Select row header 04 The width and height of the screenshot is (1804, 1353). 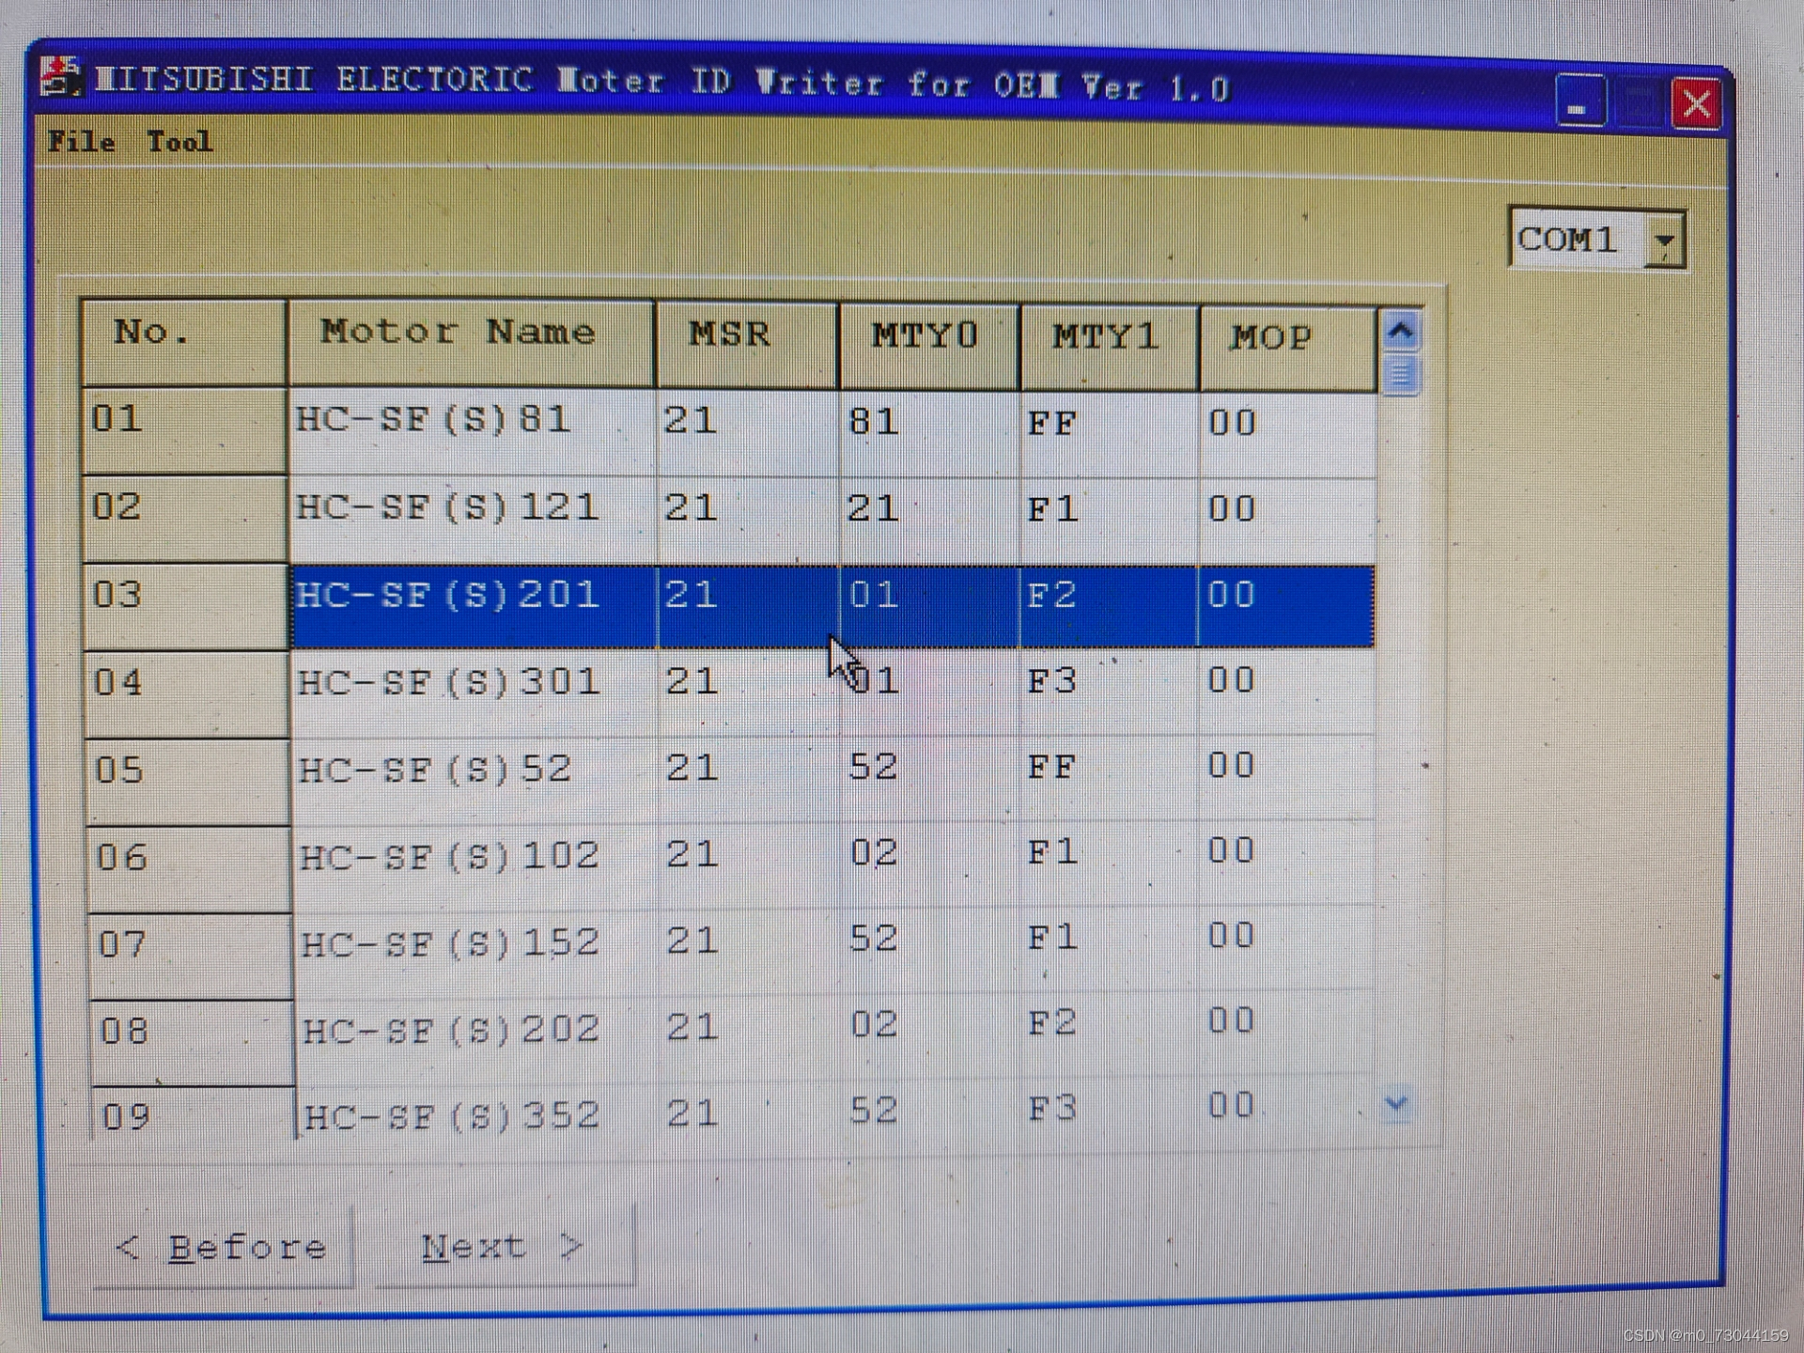tap(187, 693)
